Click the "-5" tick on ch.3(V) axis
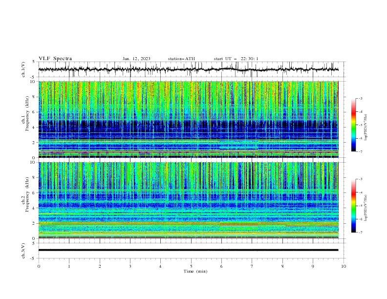This screenshot has height=299, width=387. pos(33,258)
